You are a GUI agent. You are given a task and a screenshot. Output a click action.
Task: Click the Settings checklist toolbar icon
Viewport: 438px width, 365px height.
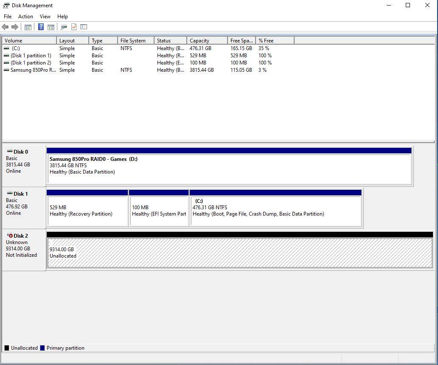coord(84,27)
